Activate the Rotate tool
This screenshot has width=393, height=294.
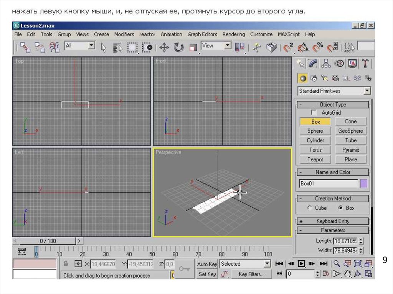[179, 48]
